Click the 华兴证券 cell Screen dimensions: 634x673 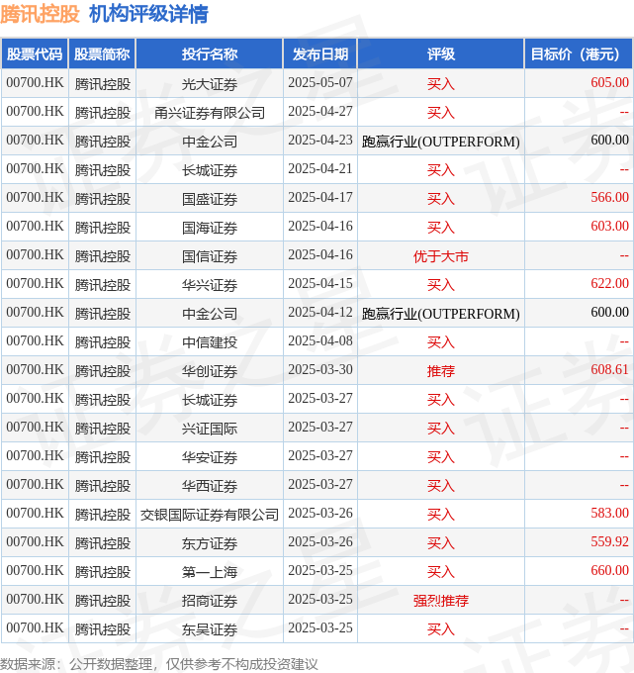click(210, 285)
